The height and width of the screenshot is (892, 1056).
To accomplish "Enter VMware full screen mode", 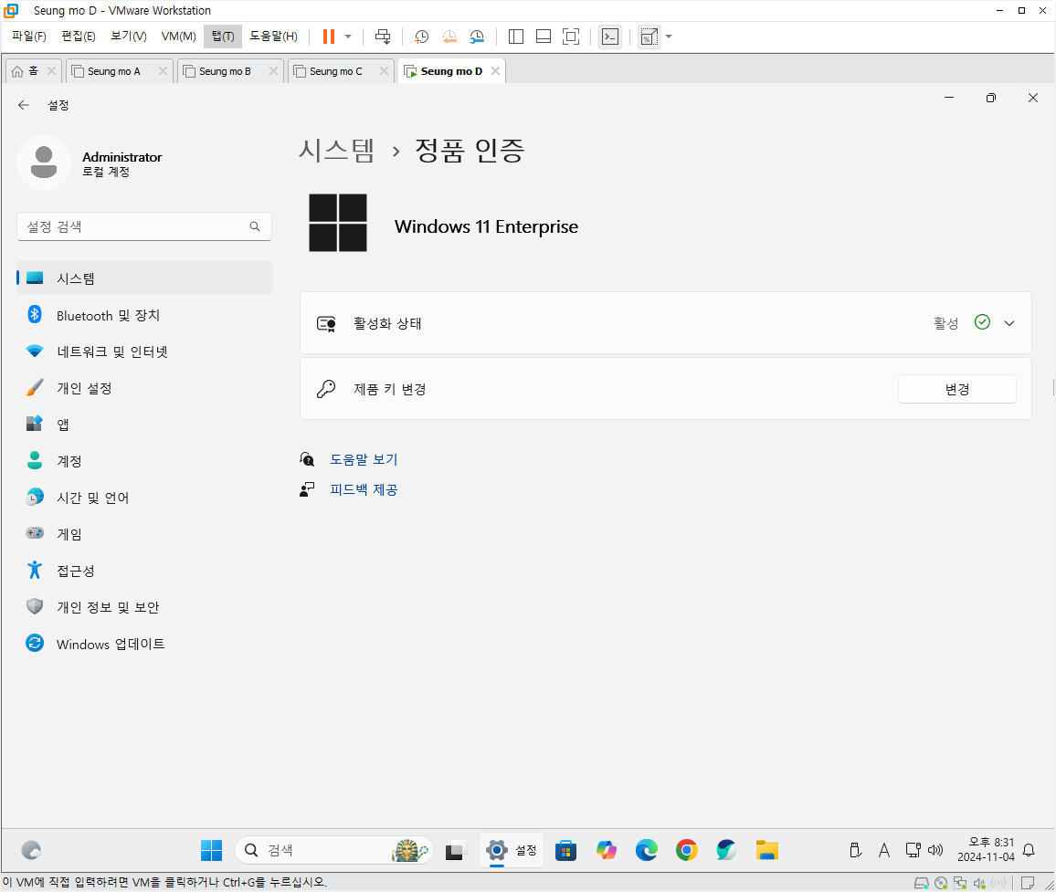I will [x=570, y=37].
